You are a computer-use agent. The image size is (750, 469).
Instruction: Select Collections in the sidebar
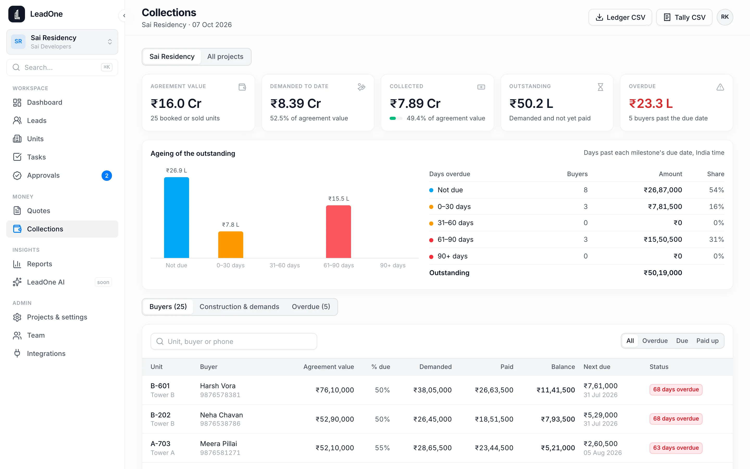click(x=62, y=229)
